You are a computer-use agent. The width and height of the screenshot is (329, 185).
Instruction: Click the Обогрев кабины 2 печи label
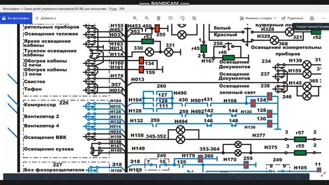[45, 63]
